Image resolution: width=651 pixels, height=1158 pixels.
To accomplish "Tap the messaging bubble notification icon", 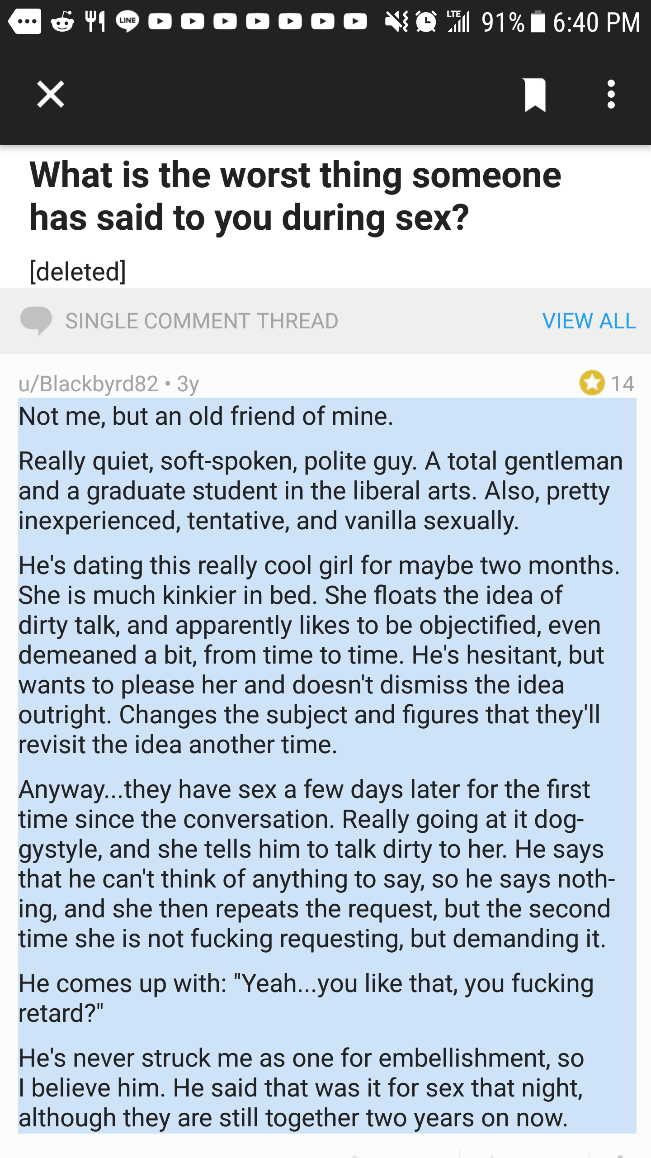I will coord(25,21).
